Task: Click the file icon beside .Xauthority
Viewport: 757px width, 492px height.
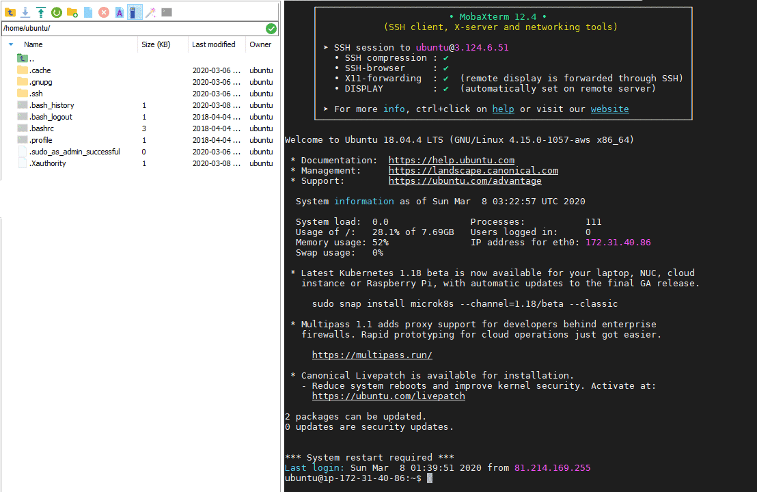Action: (23, 163)
